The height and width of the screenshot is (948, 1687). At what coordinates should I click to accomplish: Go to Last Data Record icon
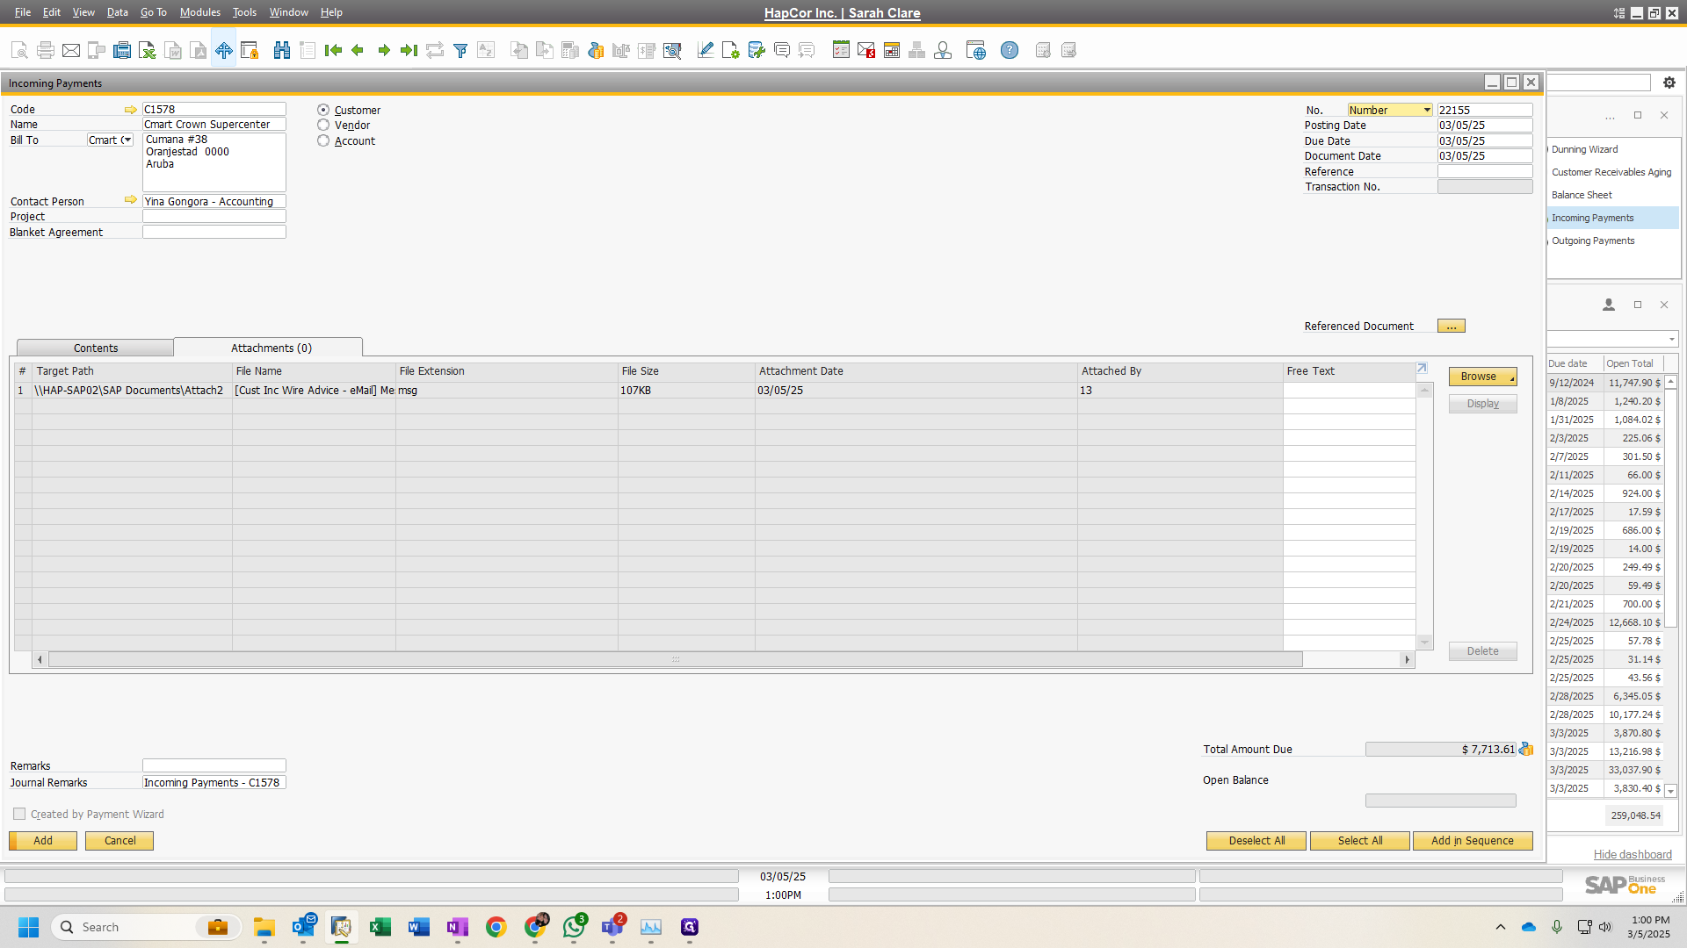409,50
